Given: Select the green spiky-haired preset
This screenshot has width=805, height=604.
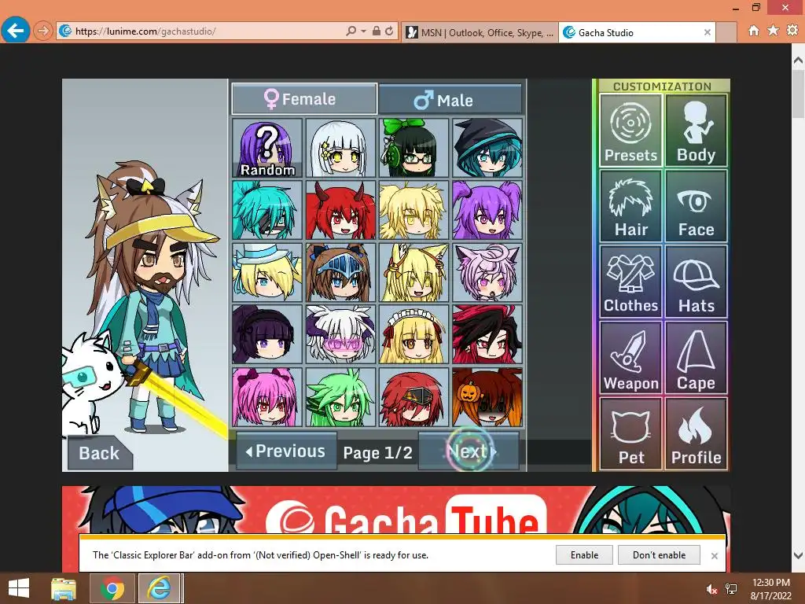Looking at the screenshot, I should pyautogui.click(x=340, y=396).
